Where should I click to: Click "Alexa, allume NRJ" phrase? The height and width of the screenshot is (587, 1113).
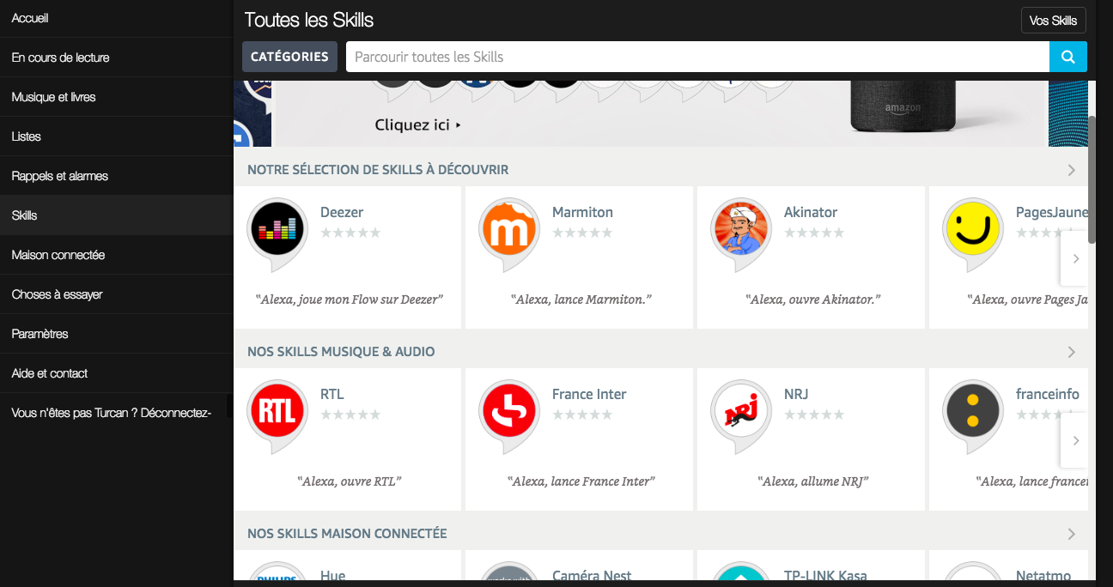pos(813,481)
